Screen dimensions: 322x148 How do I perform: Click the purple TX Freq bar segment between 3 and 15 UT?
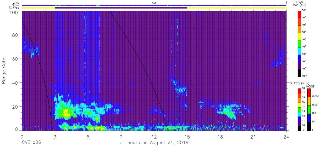tap(121, 8)
